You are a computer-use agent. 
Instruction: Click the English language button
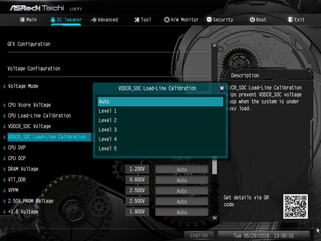tap(199, 235)
